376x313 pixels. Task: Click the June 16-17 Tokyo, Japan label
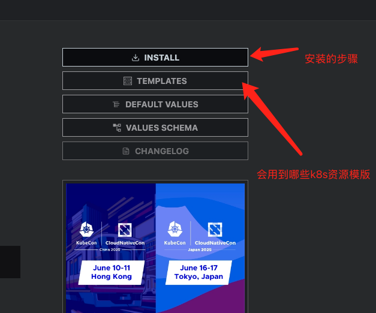[x=198, y=272]
